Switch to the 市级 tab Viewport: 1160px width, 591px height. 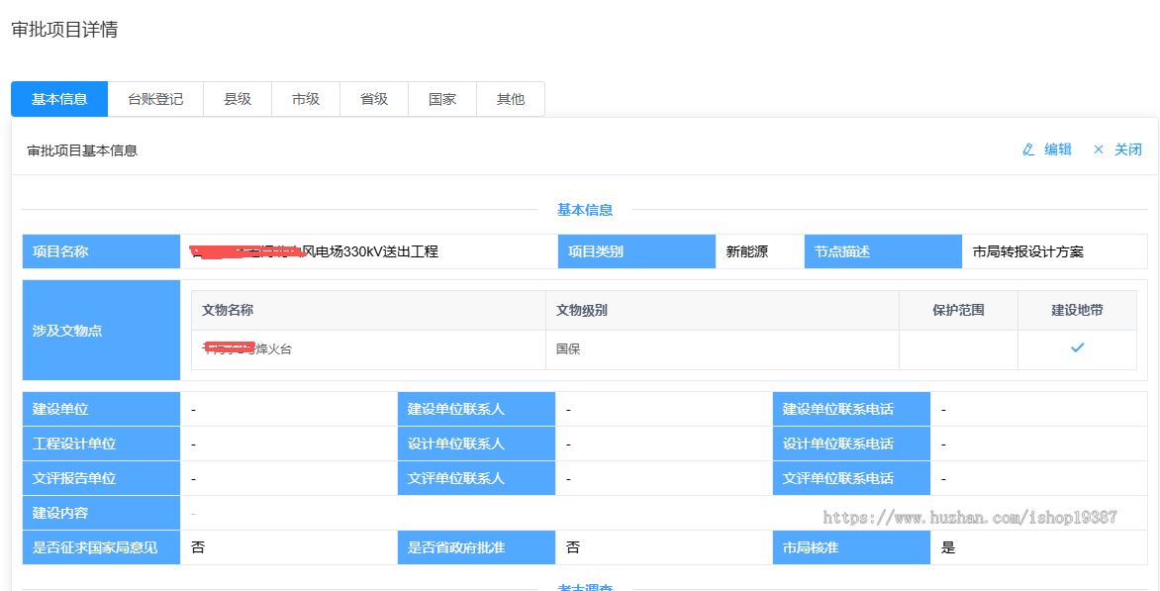click(x=306, y=99)
